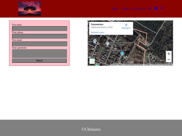Open Условия map terms link
Viewport: 182px width, 136px height.
point(148,65)
